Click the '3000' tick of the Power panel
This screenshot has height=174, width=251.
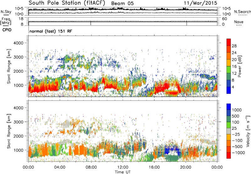pyautogui.click(x=18, y=57)
